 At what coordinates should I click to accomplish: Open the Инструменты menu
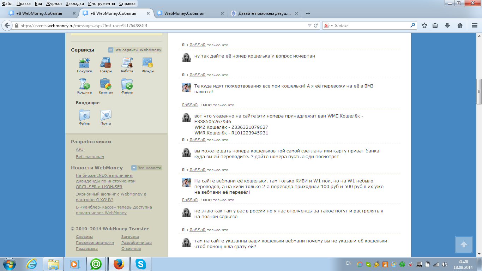click(x=102, y=3)
